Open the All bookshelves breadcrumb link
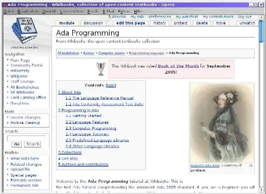 [68, 53]
